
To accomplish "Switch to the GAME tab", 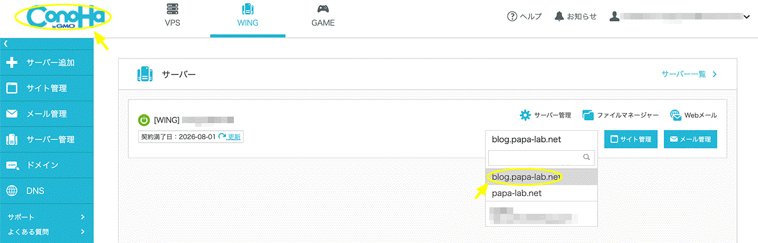I will (x=323, y=16).
